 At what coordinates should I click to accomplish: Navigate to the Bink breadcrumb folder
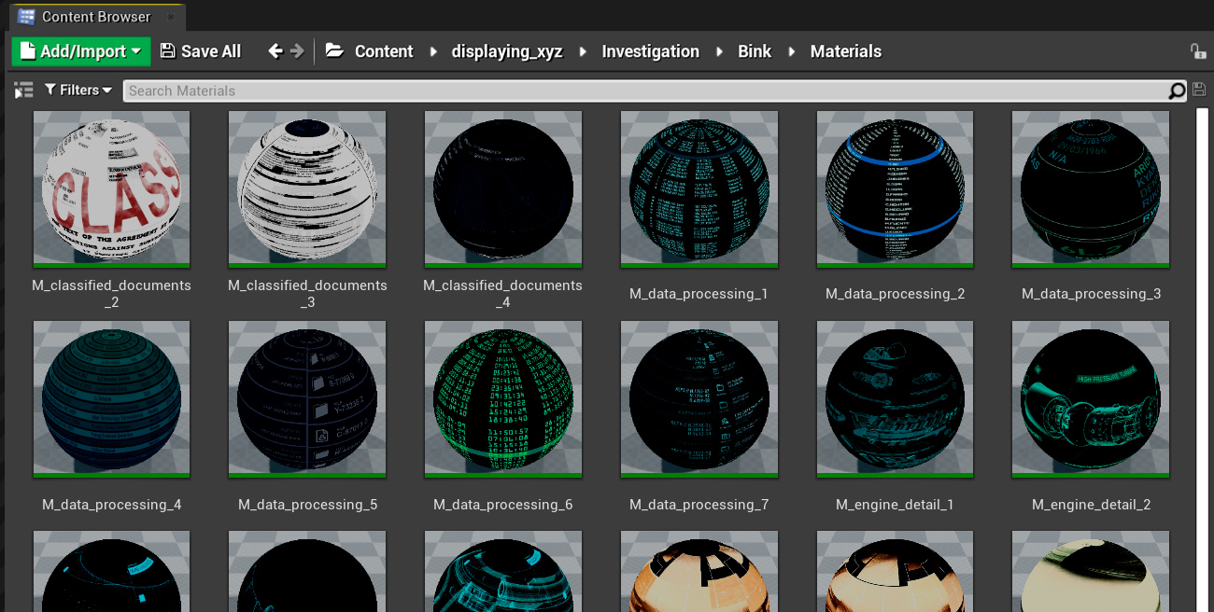(755, 51)
